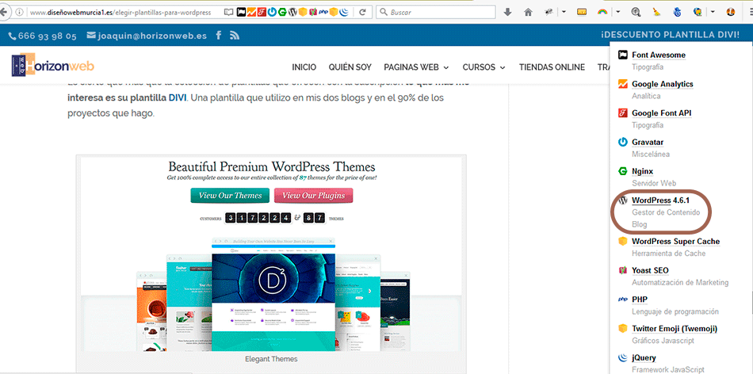This screenshot has width=753, height=374.
Task: Open dropdown arrow beside the spider icon
Action: point(564,12)
